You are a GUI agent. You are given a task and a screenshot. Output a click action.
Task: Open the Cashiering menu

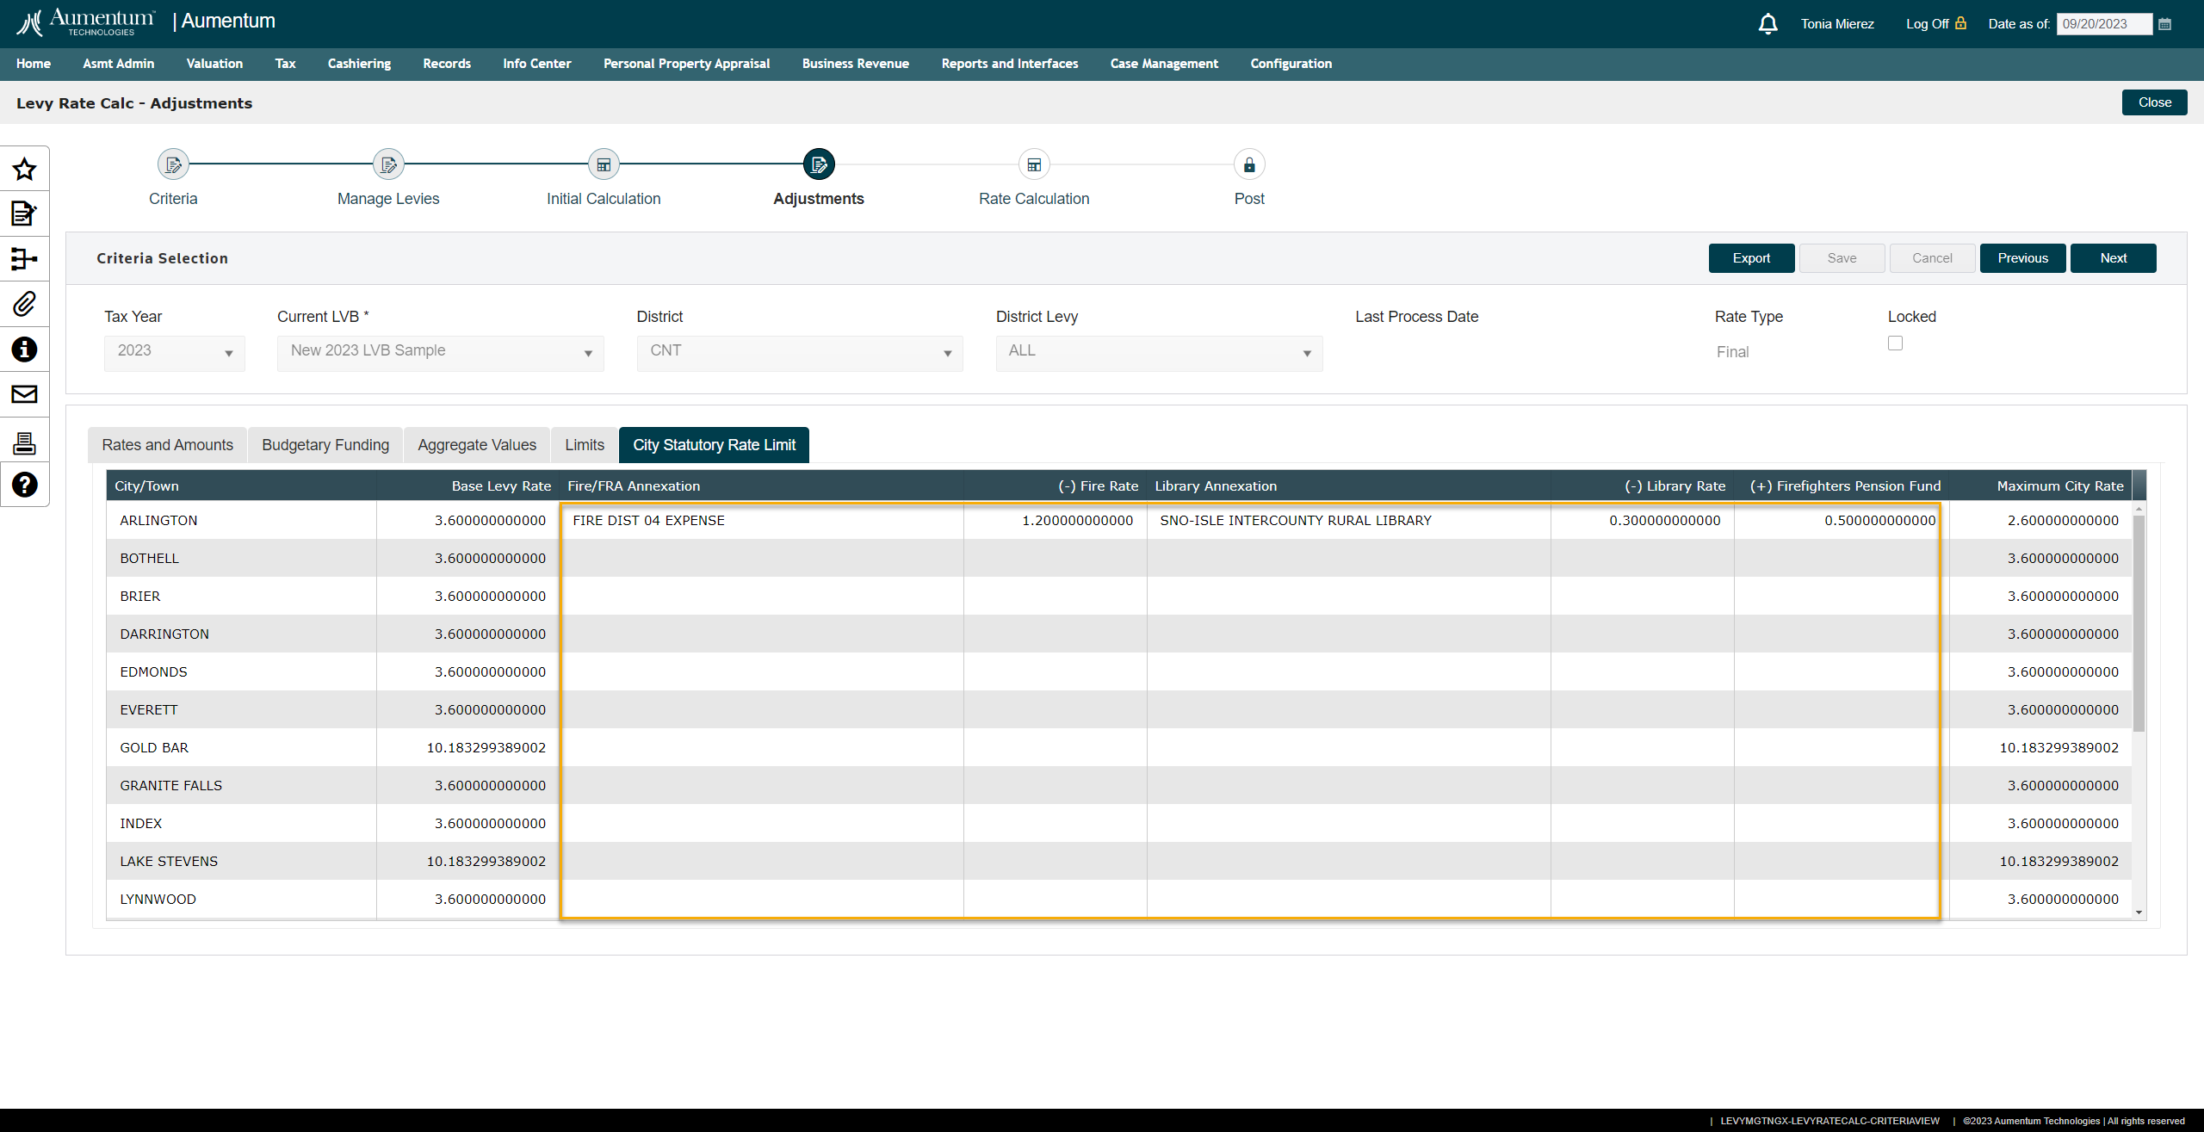click(x=359, y=64)
